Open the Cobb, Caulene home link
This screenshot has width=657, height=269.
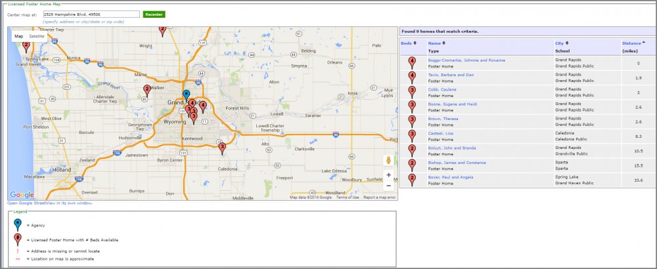[442, 89]
